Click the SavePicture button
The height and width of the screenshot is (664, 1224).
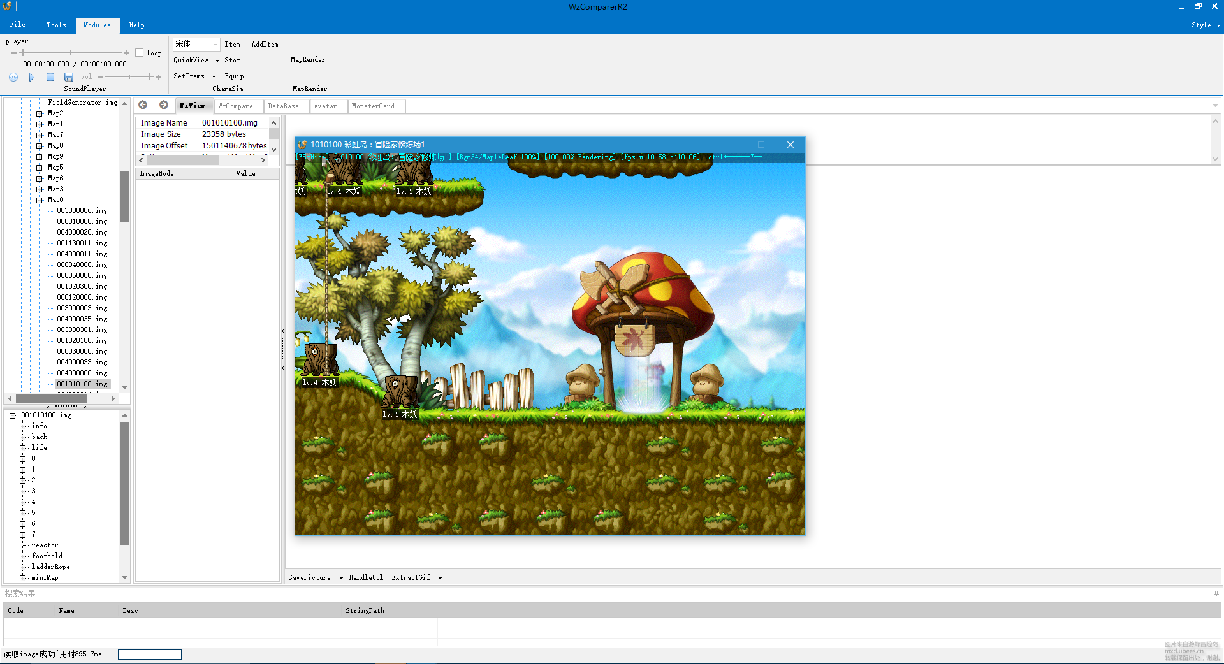(x=309, y=578)
